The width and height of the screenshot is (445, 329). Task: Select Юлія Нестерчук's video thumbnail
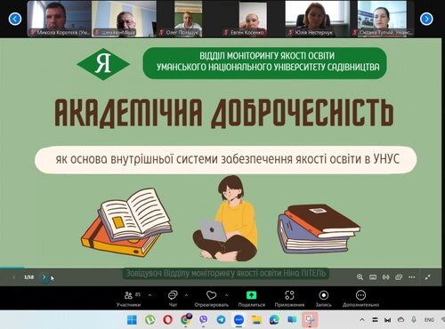click(317, 19)
